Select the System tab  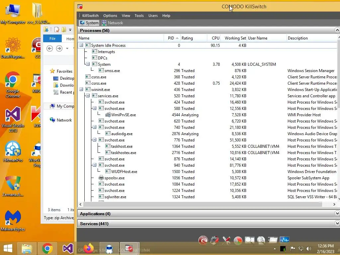pos(89,23)
